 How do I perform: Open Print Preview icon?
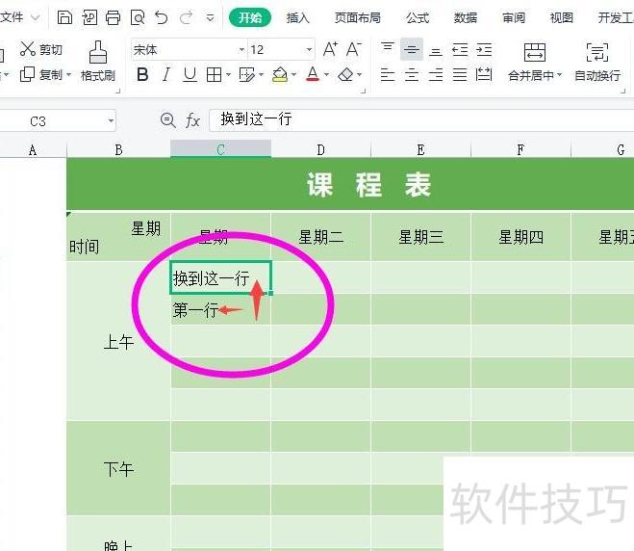(138, 17)
